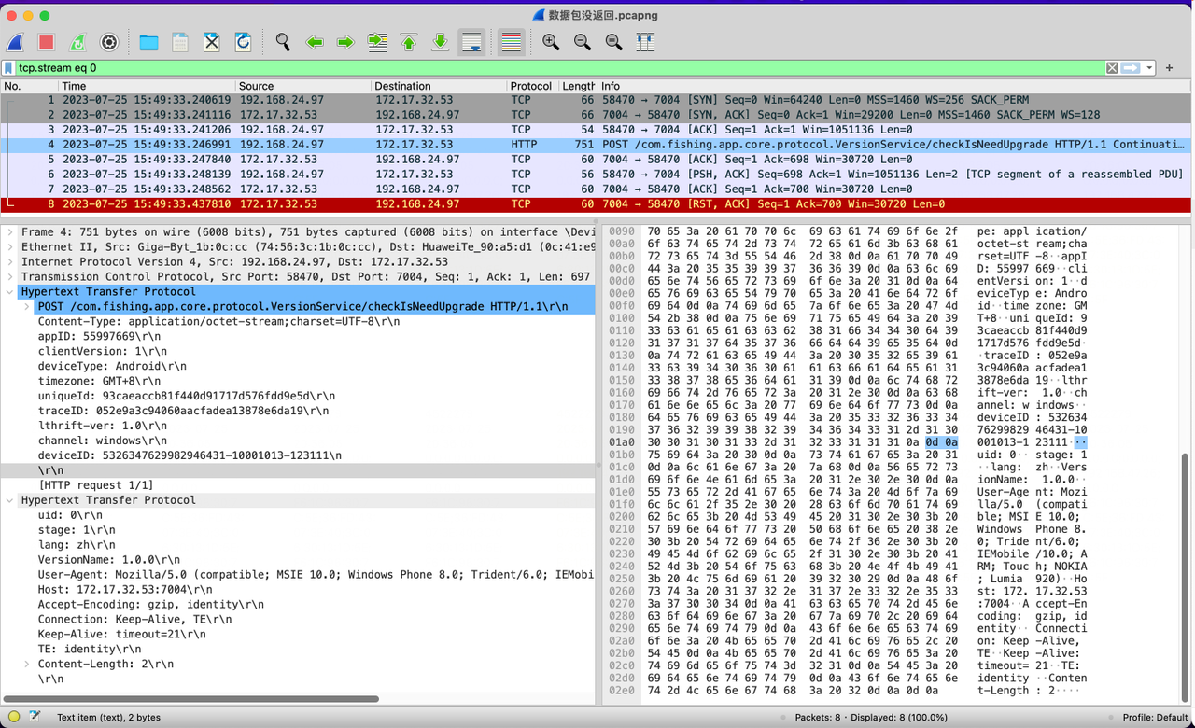This screenshot has height=728, width=1195.
Task: Select packet 2 SYN, ACK row
Action: coord(596,115)
